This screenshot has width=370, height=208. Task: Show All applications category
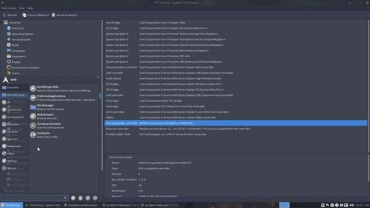click(x=14, y=102)
